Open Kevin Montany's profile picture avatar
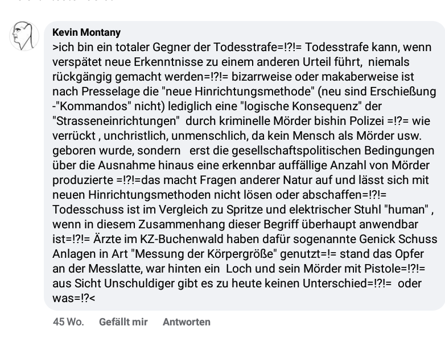The height and width of the screenshot is (343, 445). tap(24, 36)
